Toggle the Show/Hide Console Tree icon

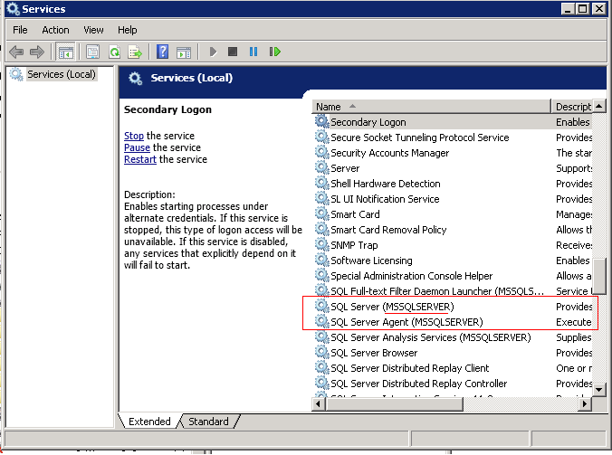point(65,52)
